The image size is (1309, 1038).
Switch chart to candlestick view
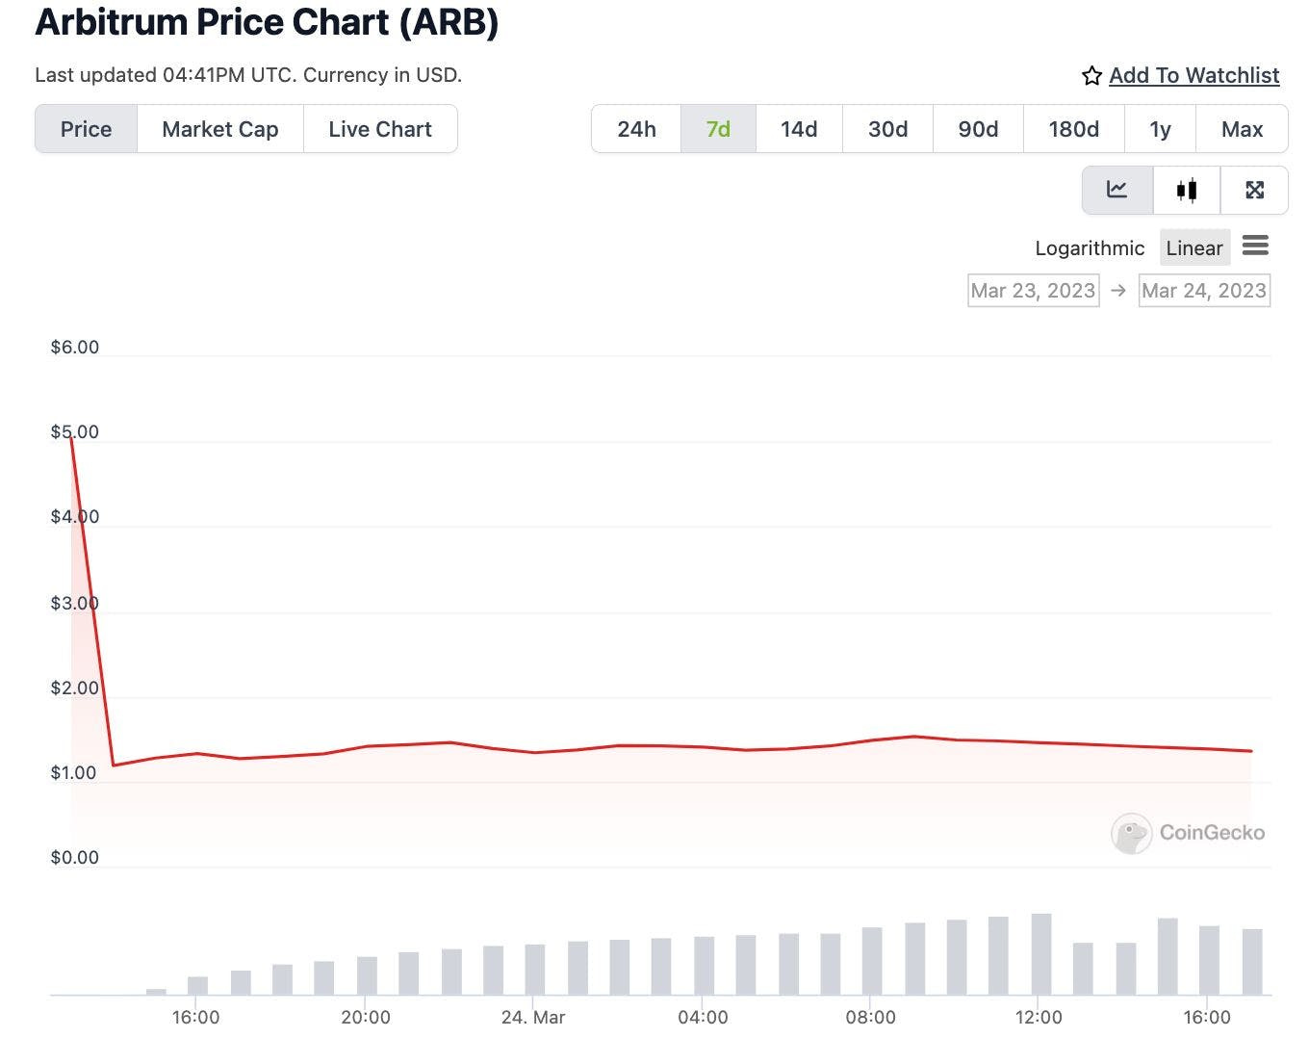pyautogui.click(x=1186, y=190)
